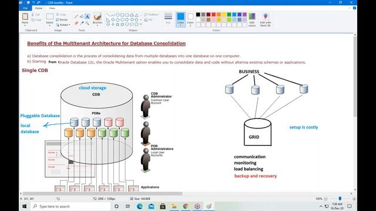Image resolution: width=376 pixels, height=211 pixels.
Task: Click the Save icon in title bar
Action: coord(28,2)
